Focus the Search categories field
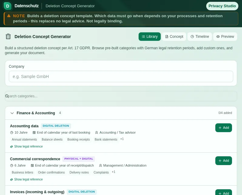This screenshot has height=195, width=242. (121, 96)
